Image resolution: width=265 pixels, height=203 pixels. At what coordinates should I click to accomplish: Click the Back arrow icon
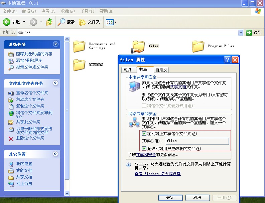(7, 22)
